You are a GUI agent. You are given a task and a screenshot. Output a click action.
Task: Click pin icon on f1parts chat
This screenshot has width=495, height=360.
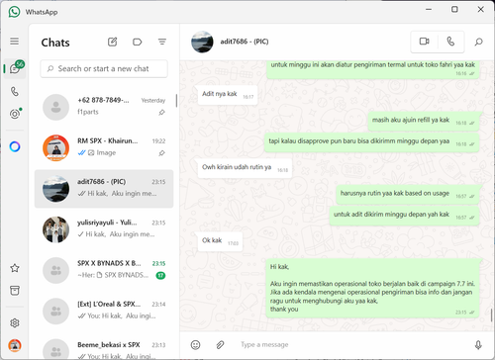click(161, 113)
